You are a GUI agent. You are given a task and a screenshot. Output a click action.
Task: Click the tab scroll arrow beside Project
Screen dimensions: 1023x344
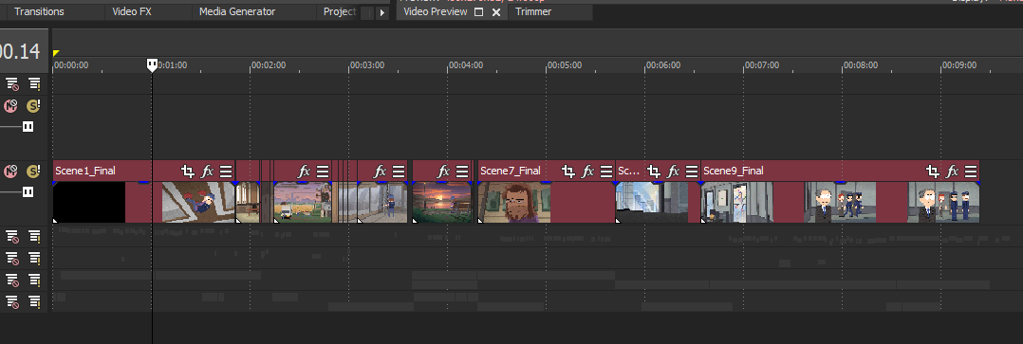(x=382, y=12)
